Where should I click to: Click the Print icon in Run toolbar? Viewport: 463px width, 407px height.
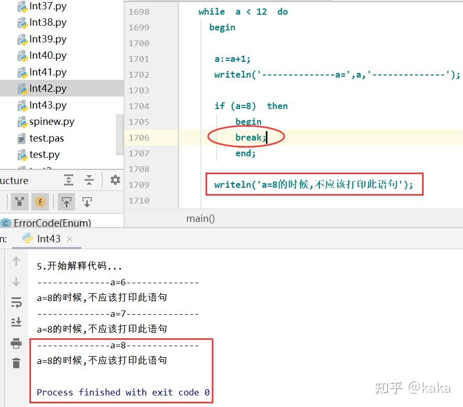16,343
